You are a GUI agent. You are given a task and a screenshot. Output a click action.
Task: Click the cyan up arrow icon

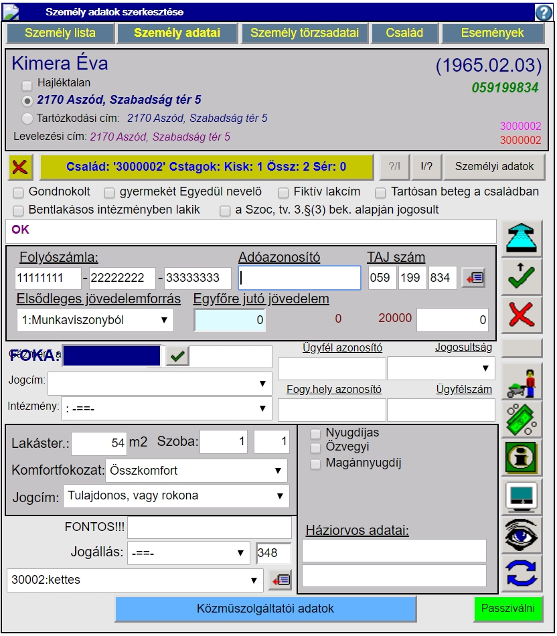522,239
